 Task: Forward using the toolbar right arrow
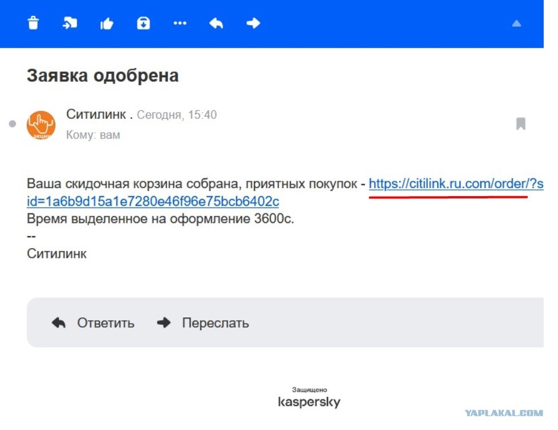[253, 23]
